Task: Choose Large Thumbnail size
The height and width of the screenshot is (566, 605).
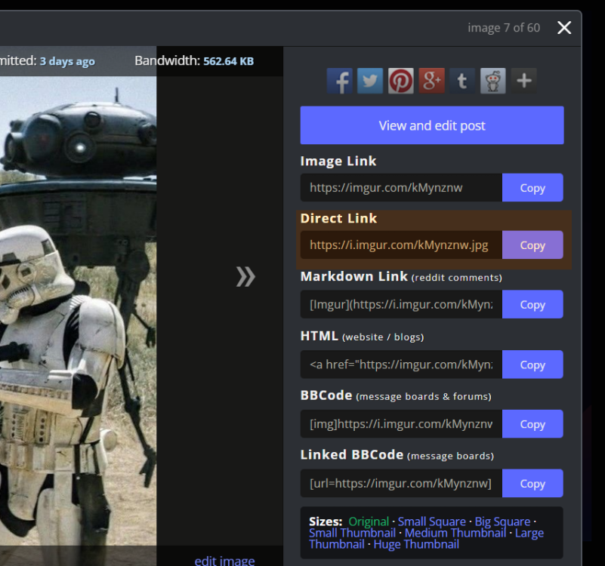Action: coord(529,534)
